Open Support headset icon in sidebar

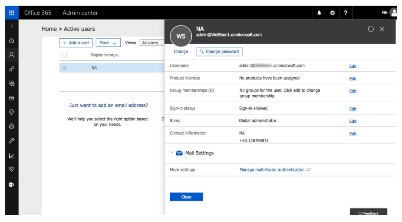point(12,112)
